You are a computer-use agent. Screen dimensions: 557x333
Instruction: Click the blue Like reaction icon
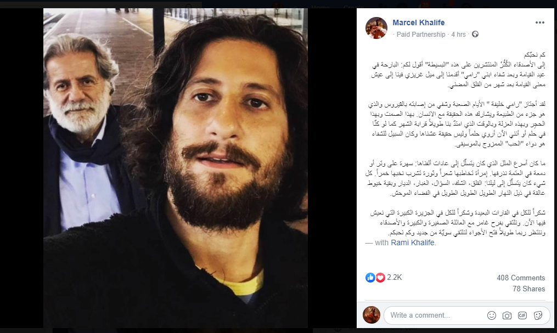[x=370, y=278]
